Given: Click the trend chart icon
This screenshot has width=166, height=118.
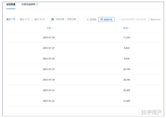Looking at the screenshot, I should [x=88, y=19].
